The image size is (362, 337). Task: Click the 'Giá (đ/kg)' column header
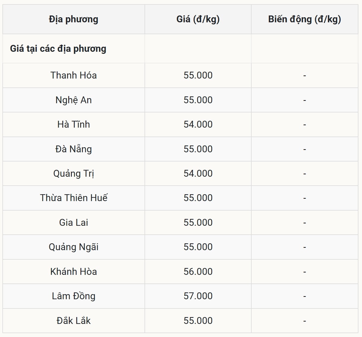(x=198, y=19)
